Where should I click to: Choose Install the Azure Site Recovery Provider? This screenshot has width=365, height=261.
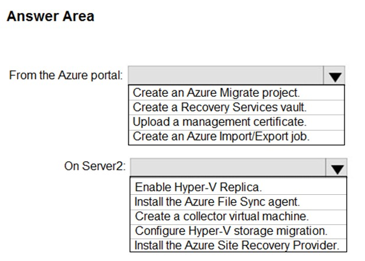[x=239, y=246]
